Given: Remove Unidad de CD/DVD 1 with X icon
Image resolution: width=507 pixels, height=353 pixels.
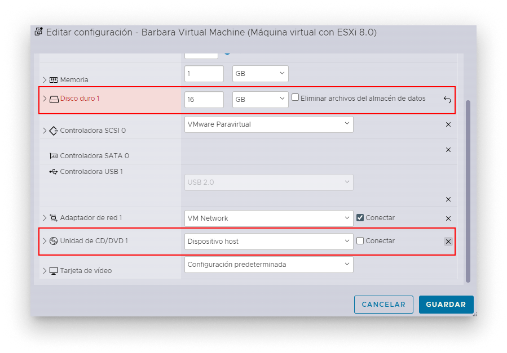Looking at the screenshot, I should (448, 242).
